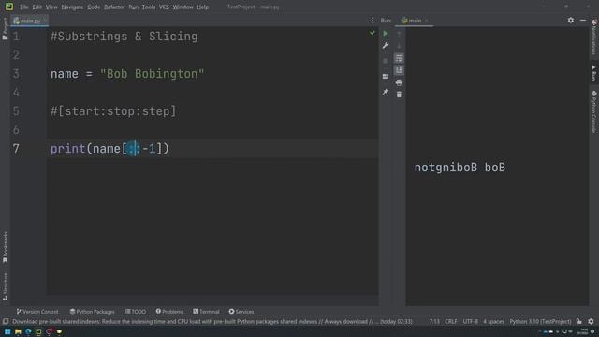Open the Help menu
Screen dimensions: 599x337
pyautogui.click(x=203, y=7)
